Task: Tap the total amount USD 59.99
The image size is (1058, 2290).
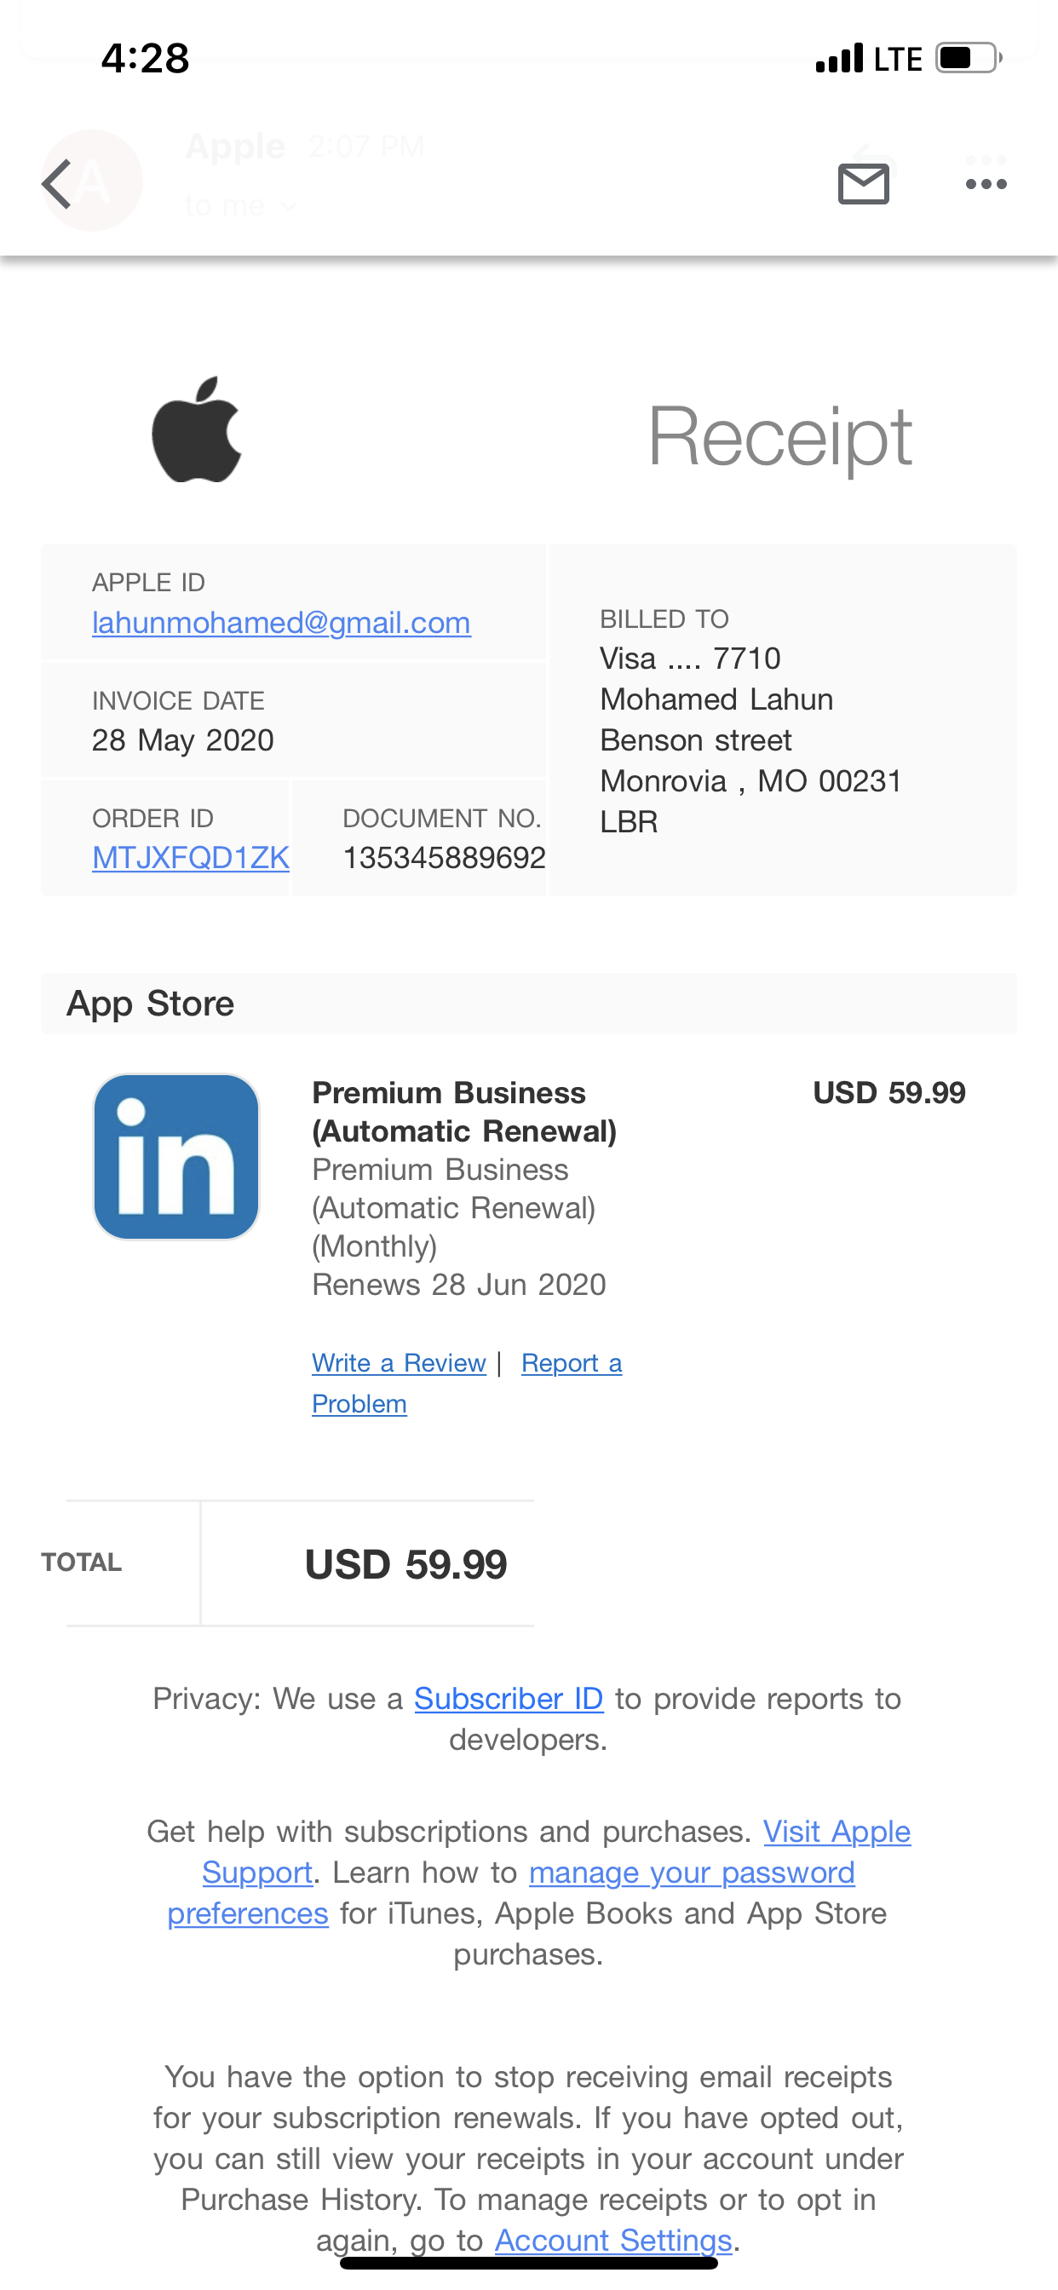Action: (405, 1565)
